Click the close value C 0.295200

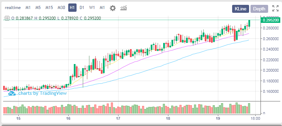[90, 18]
